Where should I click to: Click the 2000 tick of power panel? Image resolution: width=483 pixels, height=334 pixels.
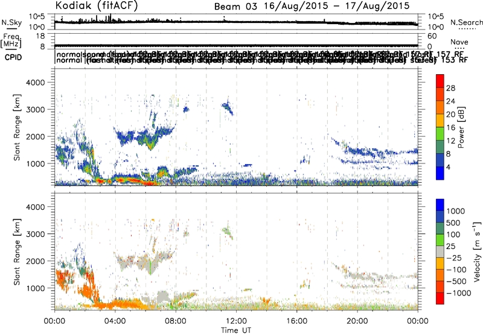tap(34, 136)
